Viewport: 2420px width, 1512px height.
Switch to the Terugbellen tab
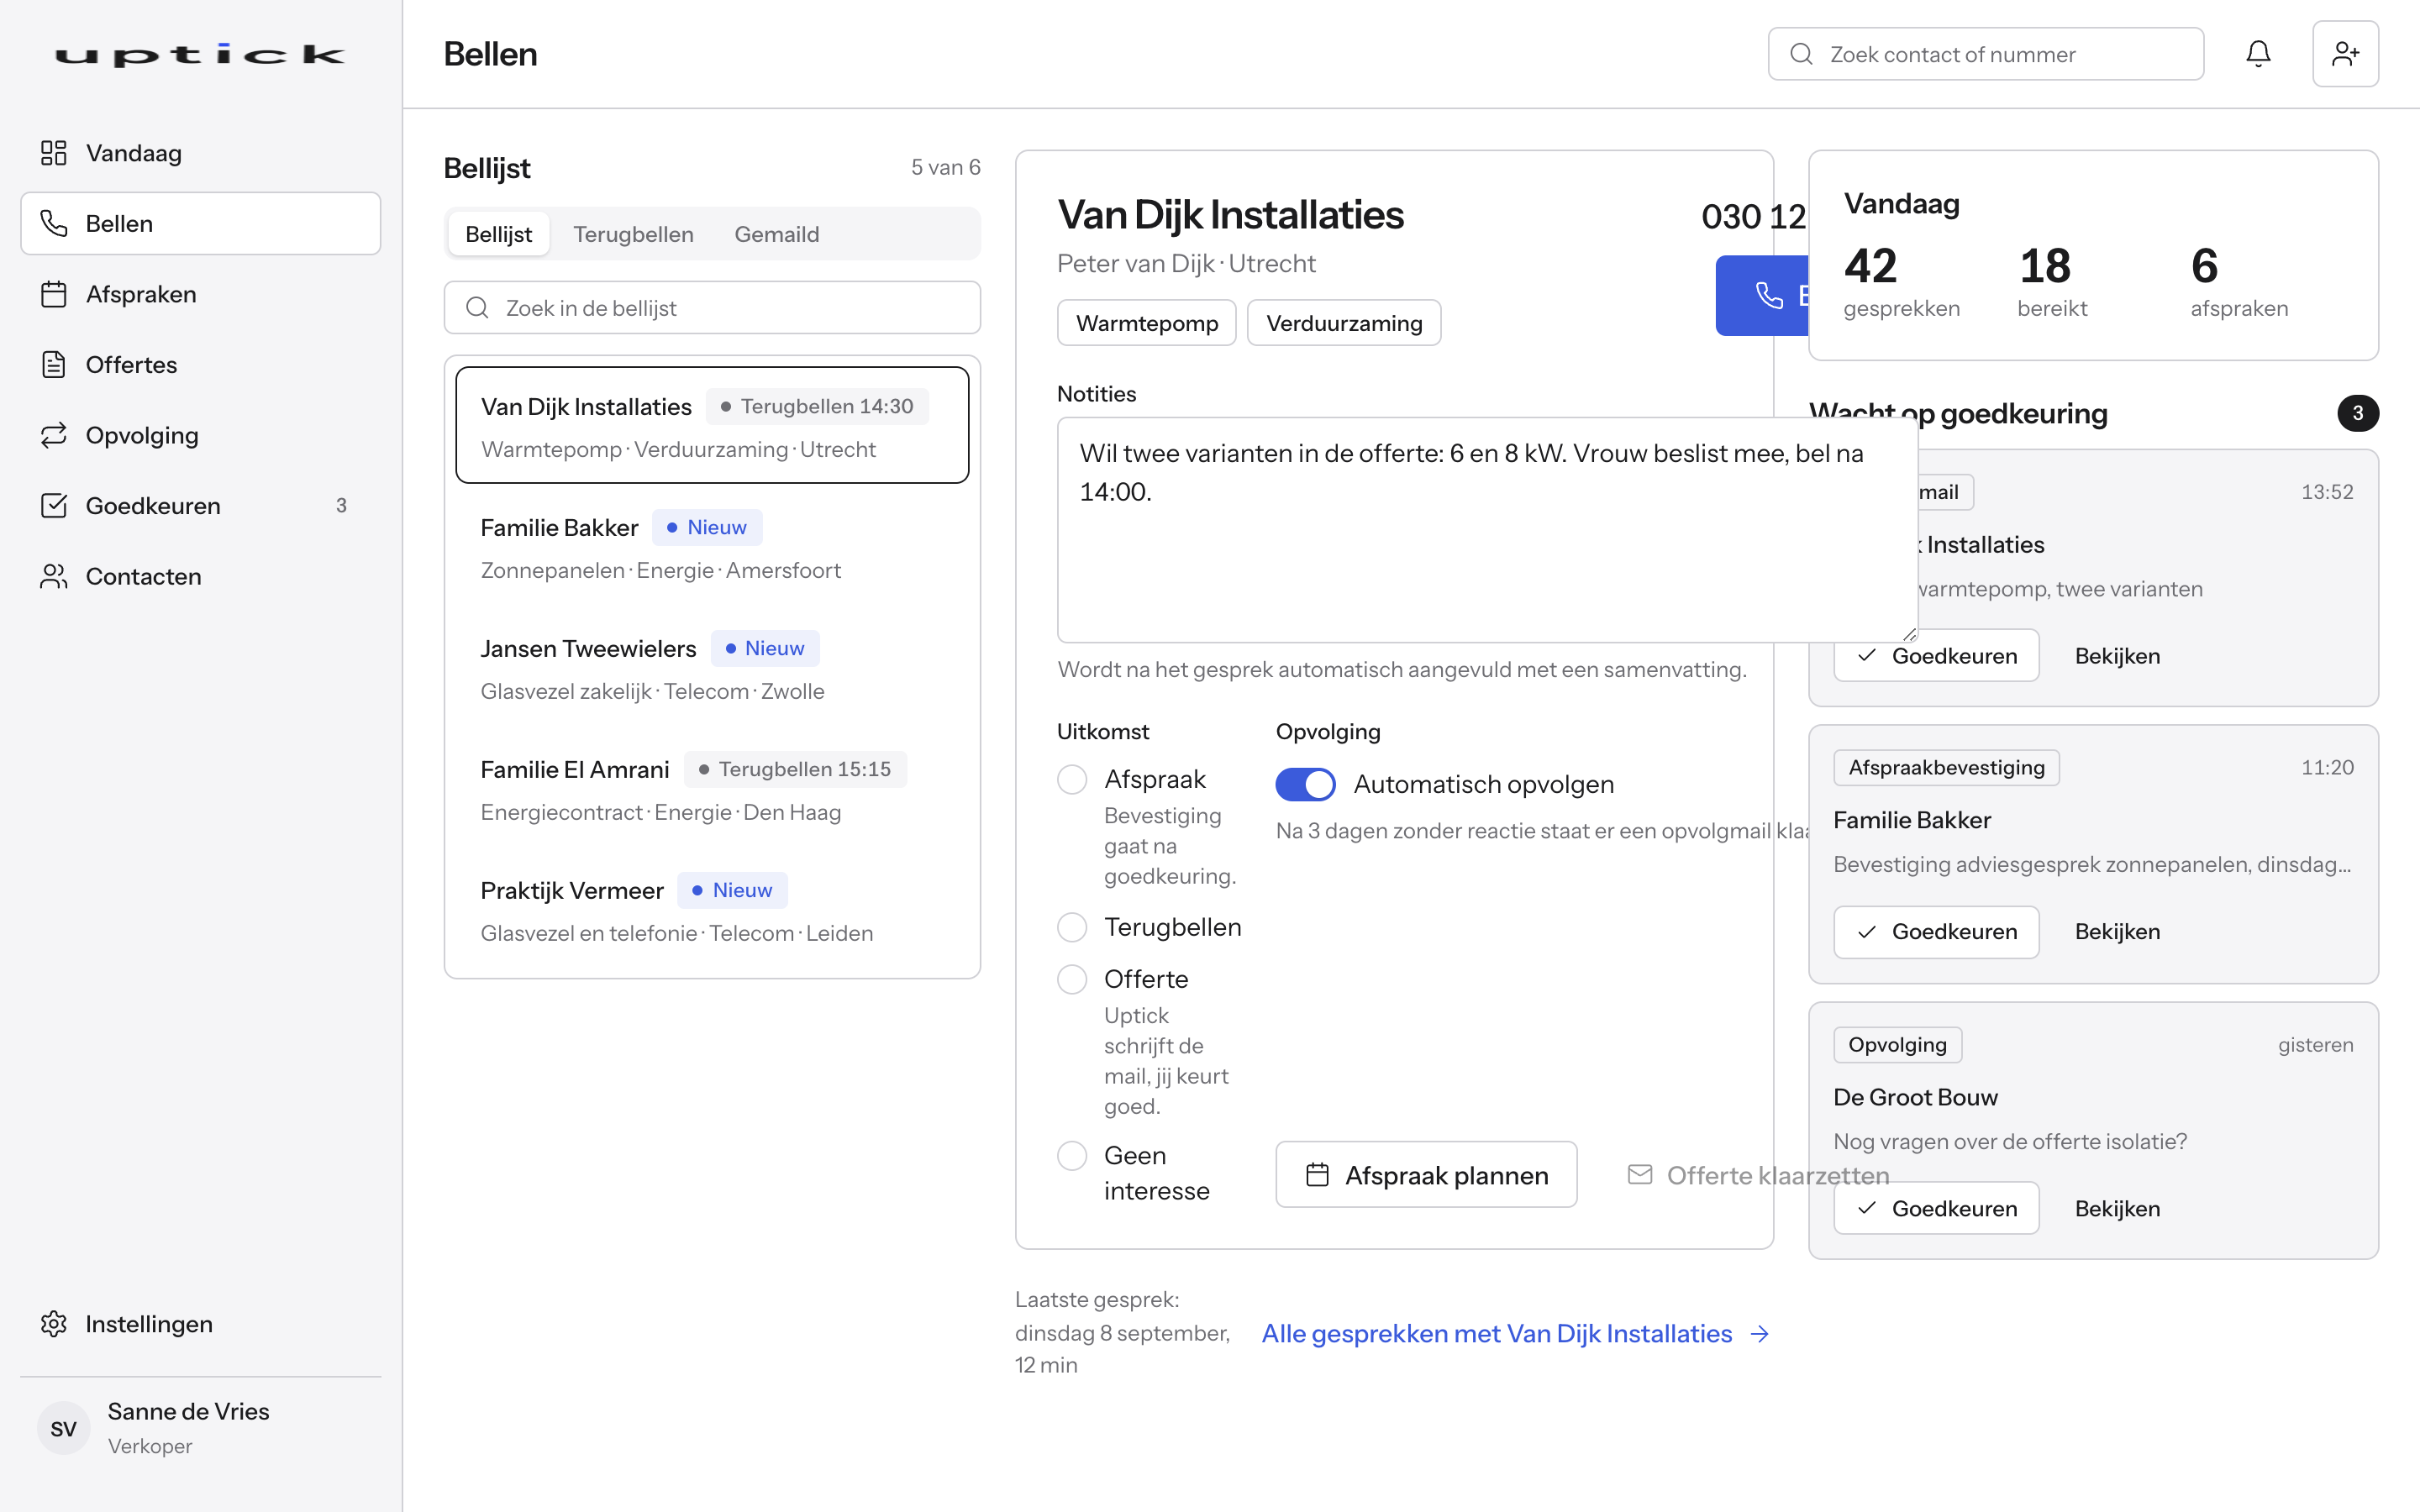pos(633,234)
